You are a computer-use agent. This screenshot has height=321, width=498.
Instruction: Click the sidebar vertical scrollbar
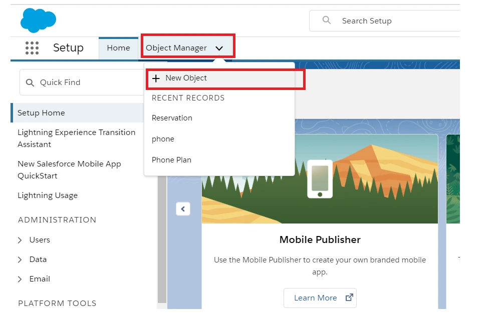pos(162,239)
